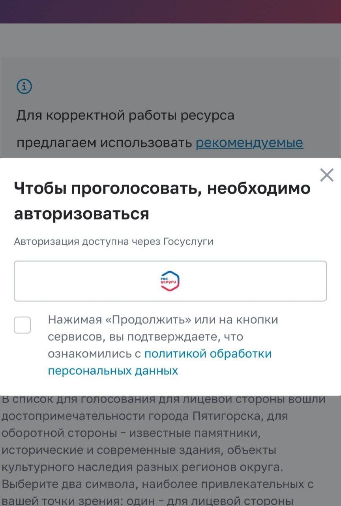The width and height of the screenshot is (341, 506).
Task: Click the Госуслуги logo icon
Action: pyautogui.click(x=170, y=281)
